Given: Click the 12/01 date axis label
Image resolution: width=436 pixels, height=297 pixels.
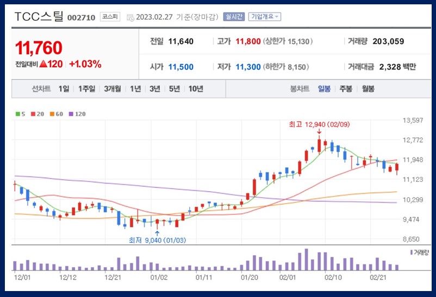Looking at the screenshot, I should pos(22,277).
